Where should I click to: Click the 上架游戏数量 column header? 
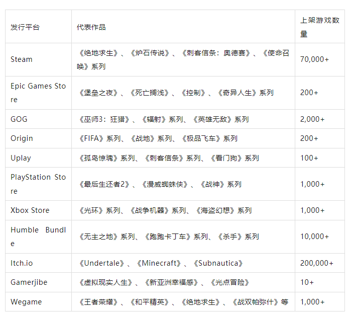320,27
